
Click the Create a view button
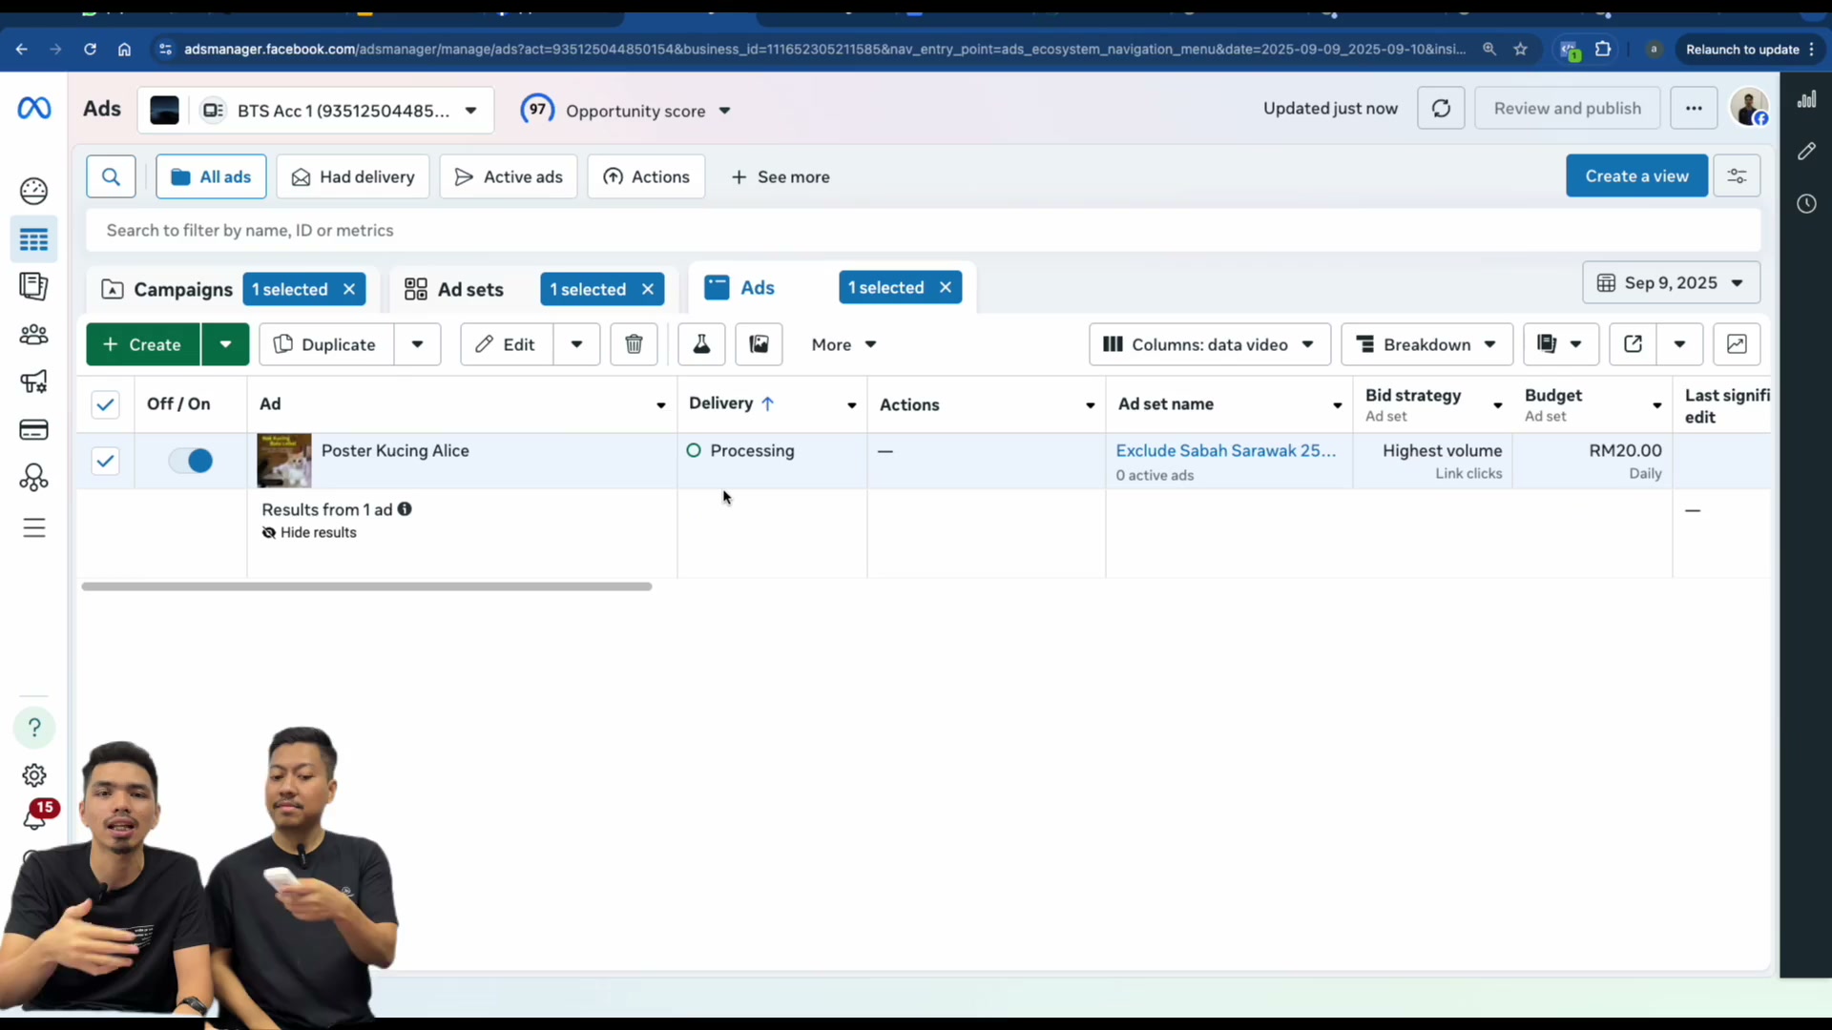click(x=1636, y=176)
